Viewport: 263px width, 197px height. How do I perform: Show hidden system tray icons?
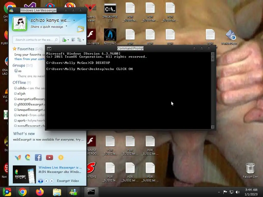(x=219, y=192)
